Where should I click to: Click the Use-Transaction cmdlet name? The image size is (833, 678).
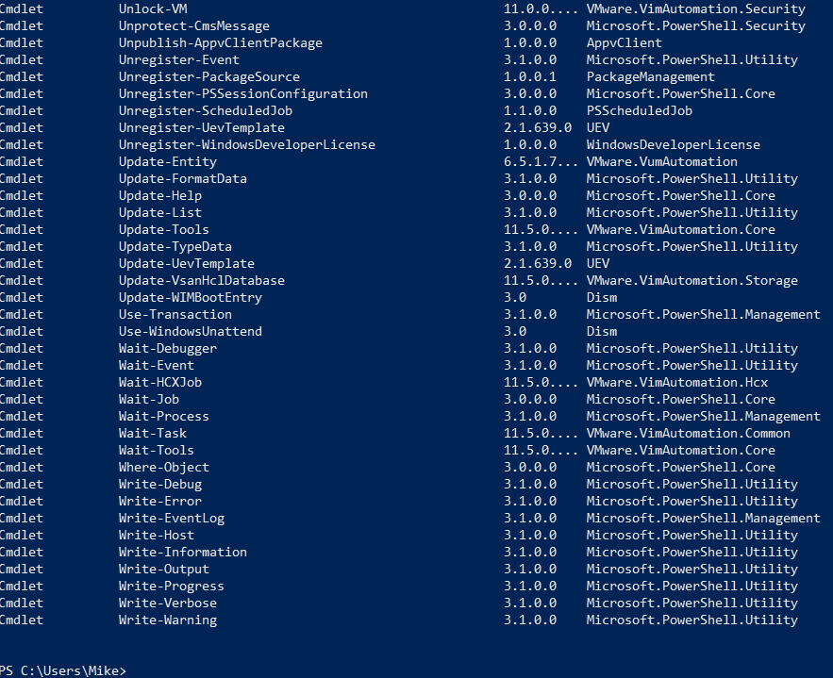pyautogui.click(x=175, y=314)
